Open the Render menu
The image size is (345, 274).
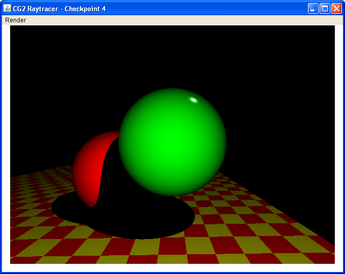pos(15,20)
